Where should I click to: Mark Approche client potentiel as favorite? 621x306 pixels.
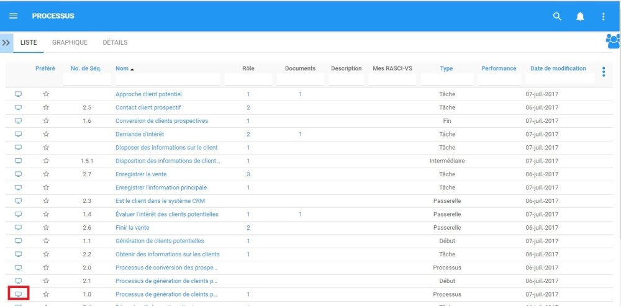point(45,94)
